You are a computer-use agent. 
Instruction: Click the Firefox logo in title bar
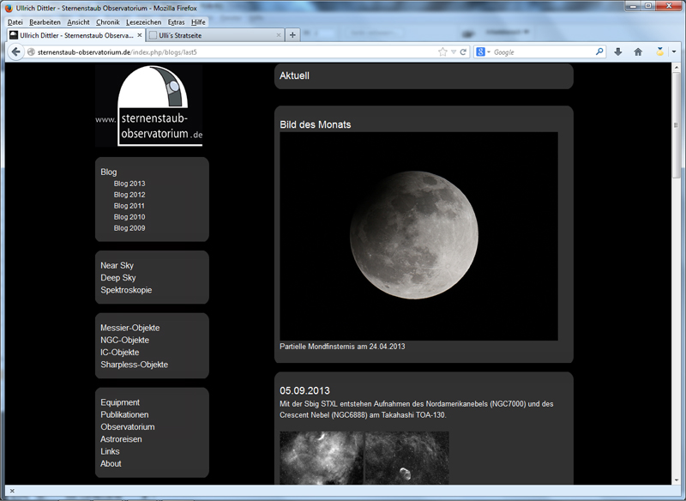pyautogui.click(x=9, y=8)
